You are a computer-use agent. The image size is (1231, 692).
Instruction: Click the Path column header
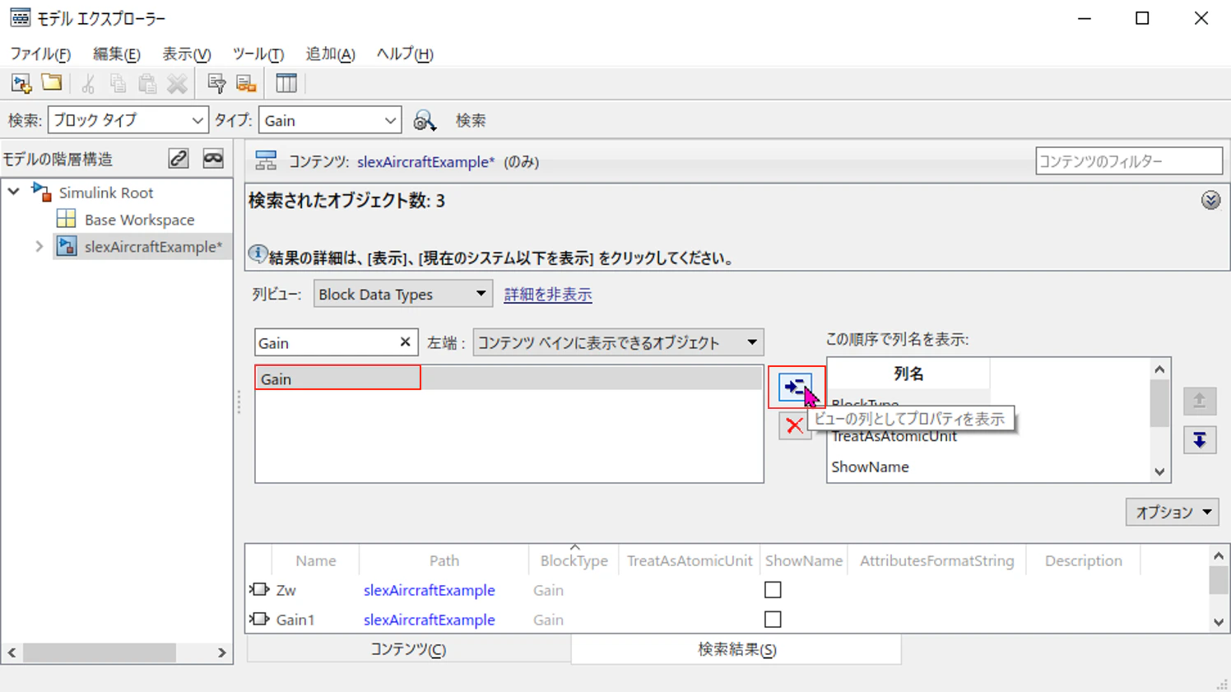click(x=444, y=560)
